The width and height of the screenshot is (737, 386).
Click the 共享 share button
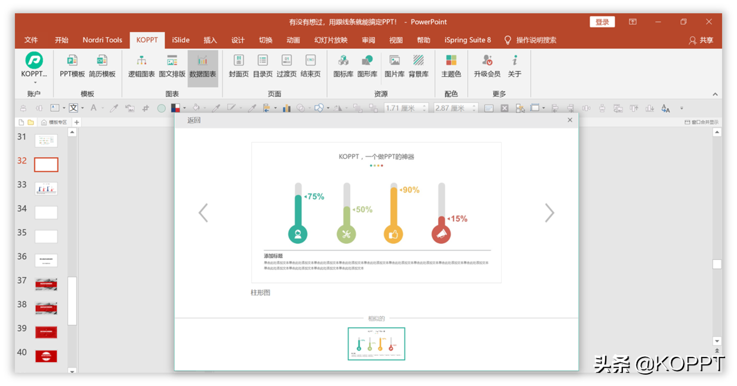[x=701, y=40]
